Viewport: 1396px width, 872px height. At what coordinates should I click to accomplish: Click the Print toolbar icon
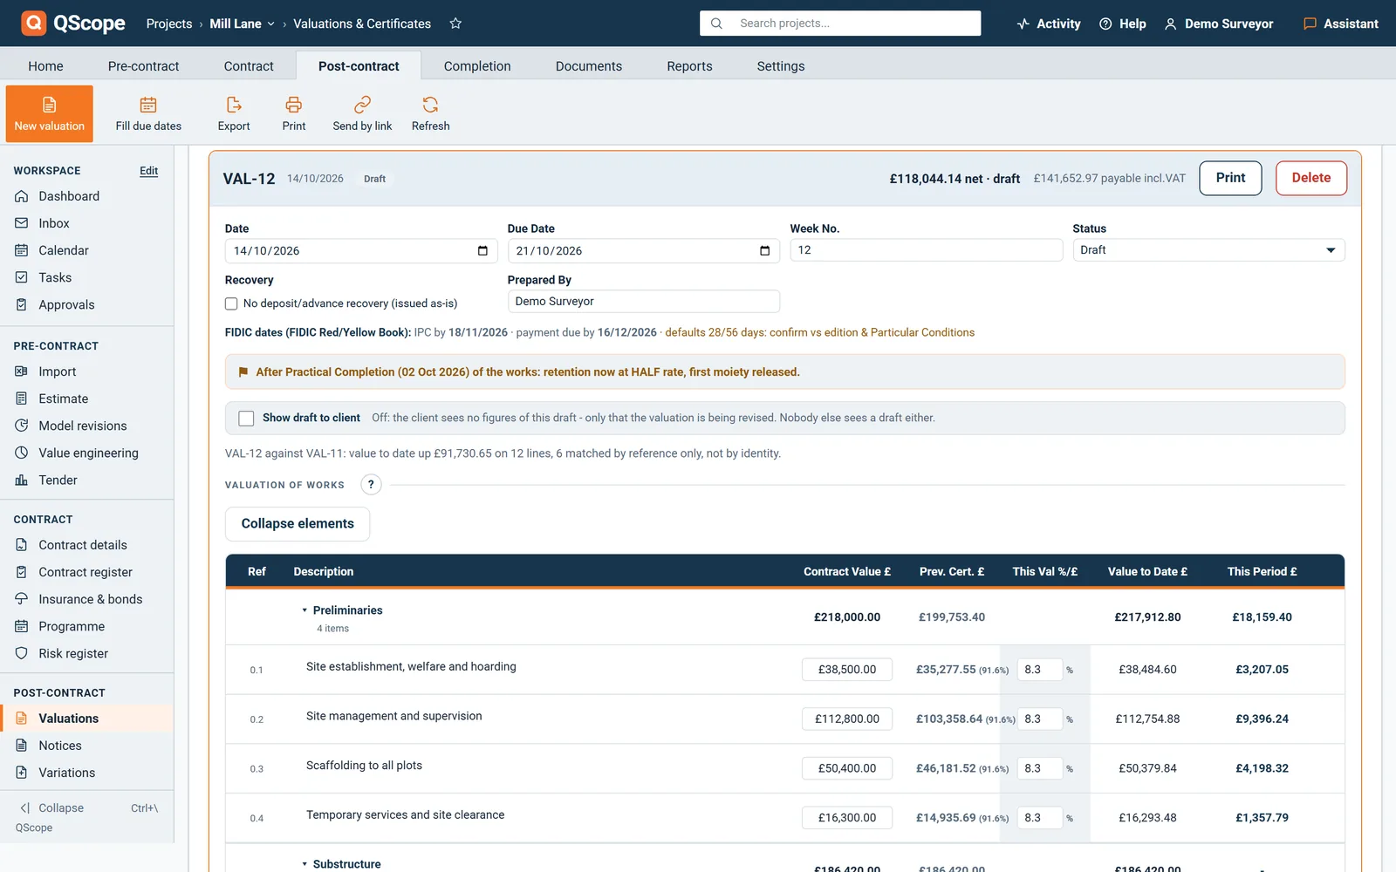(294, 113)
